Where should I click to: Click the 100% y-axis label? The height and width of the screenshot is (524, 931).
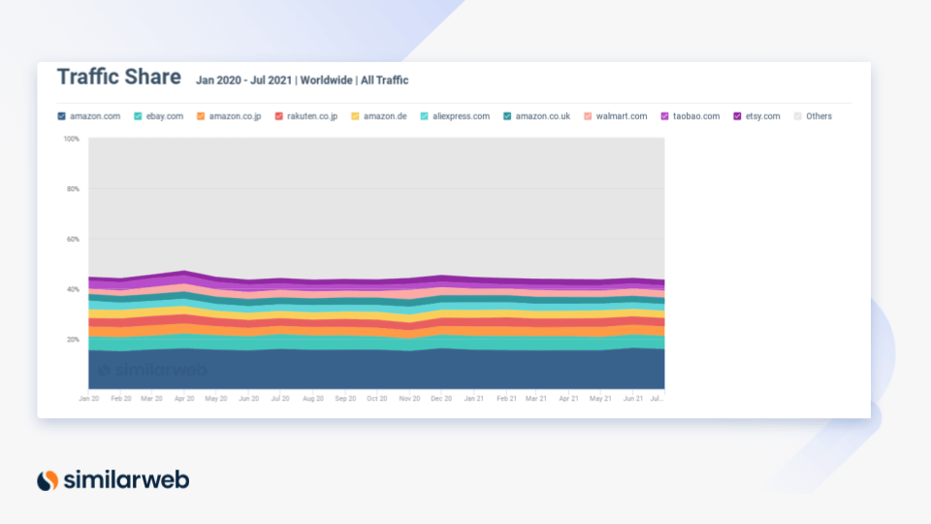click(71, 139)
